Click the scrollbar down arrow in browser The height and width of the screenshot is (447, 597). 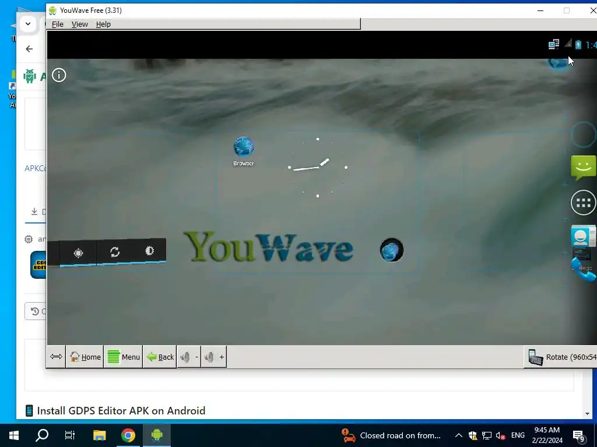587,414
